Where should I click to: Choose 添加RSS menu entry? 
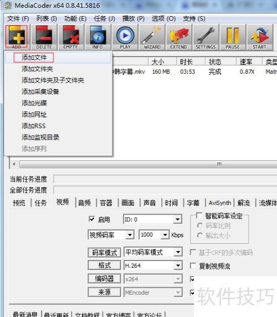pyautogui.click(x=58, y=126)
